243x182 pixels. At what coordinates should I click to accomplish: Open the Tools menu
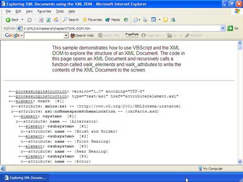pyautogui.click(x=60, y=11)
